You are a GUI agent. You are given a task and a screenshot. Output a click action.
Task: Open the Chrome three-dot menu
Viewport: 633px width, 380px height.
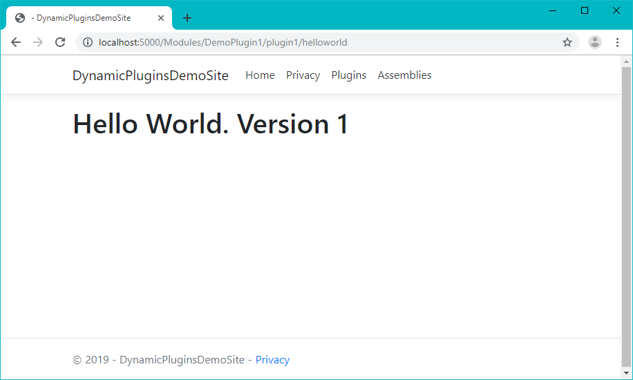point(617,42)
